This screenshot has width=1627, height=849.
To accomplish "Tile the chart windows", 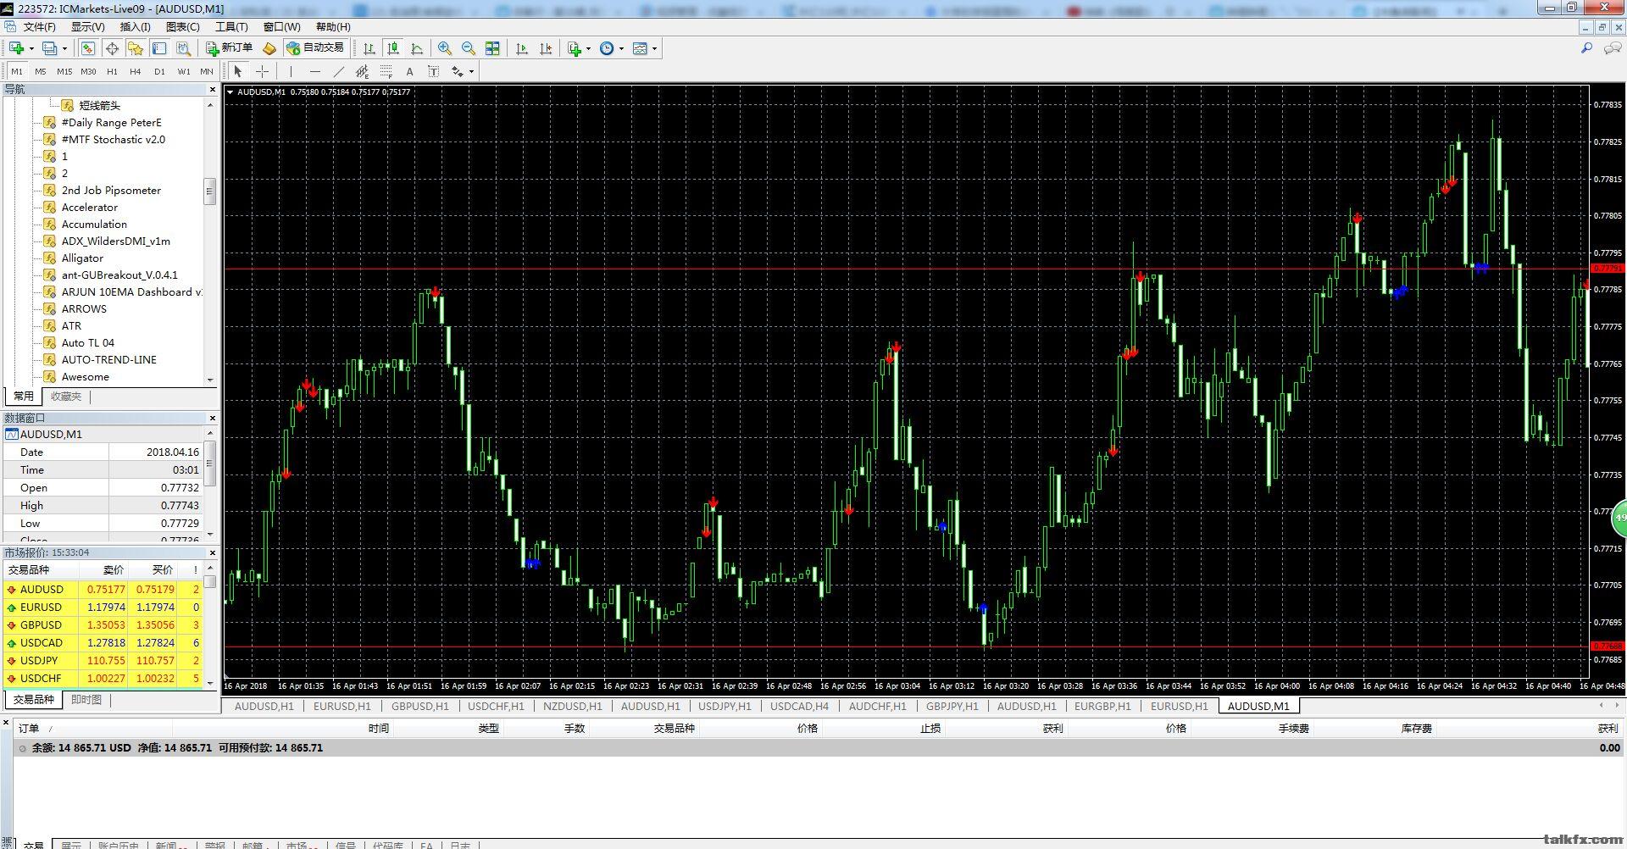I will (492, 48).
